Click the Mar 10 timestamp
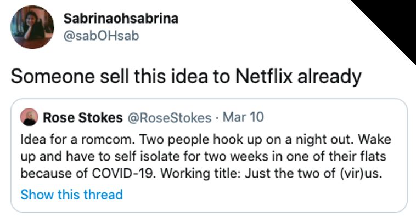416x217 pixels. point(243,117)
